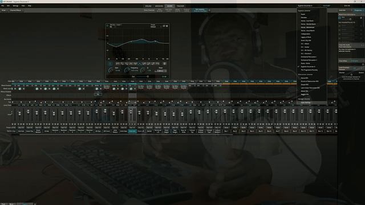The image size is (365, 205).
Task: Click the Snare Top channel fader
Action: (x=28, y=112)
